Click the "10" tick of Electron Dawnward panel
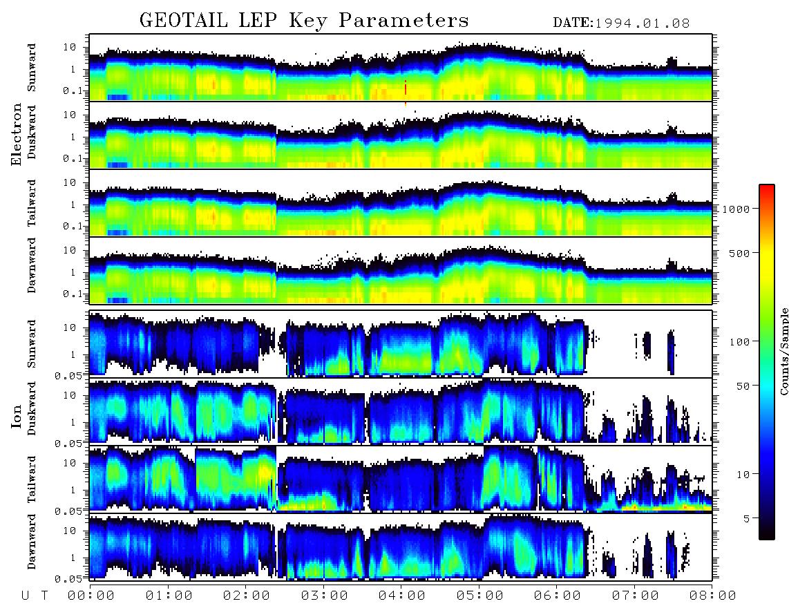The width and height of the screenshot is (789, 608). click(x=69, y=250)
